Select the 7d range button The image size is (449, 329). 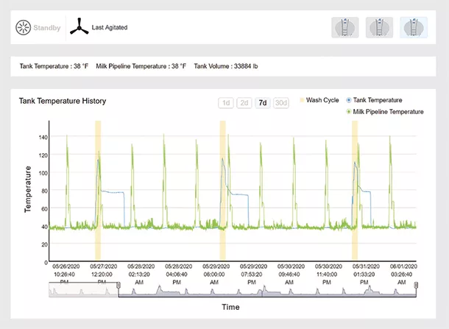(263, 103)
